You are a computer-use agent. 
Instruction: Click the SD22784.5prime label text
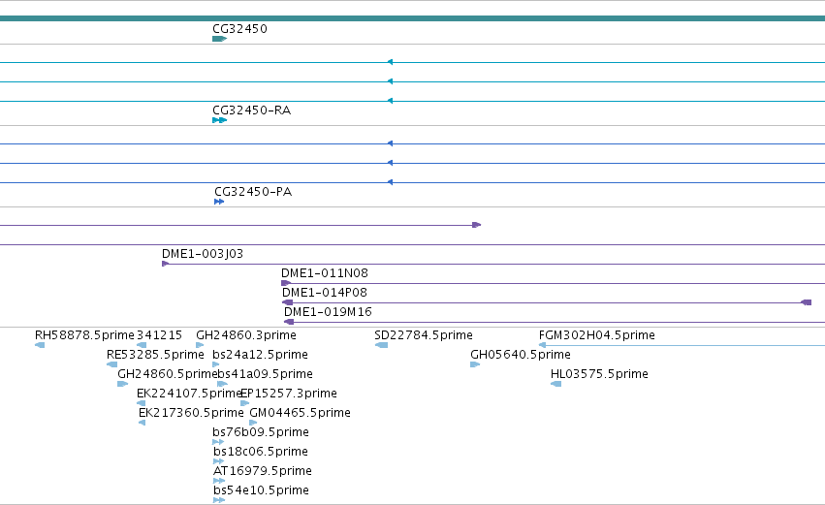424,335
